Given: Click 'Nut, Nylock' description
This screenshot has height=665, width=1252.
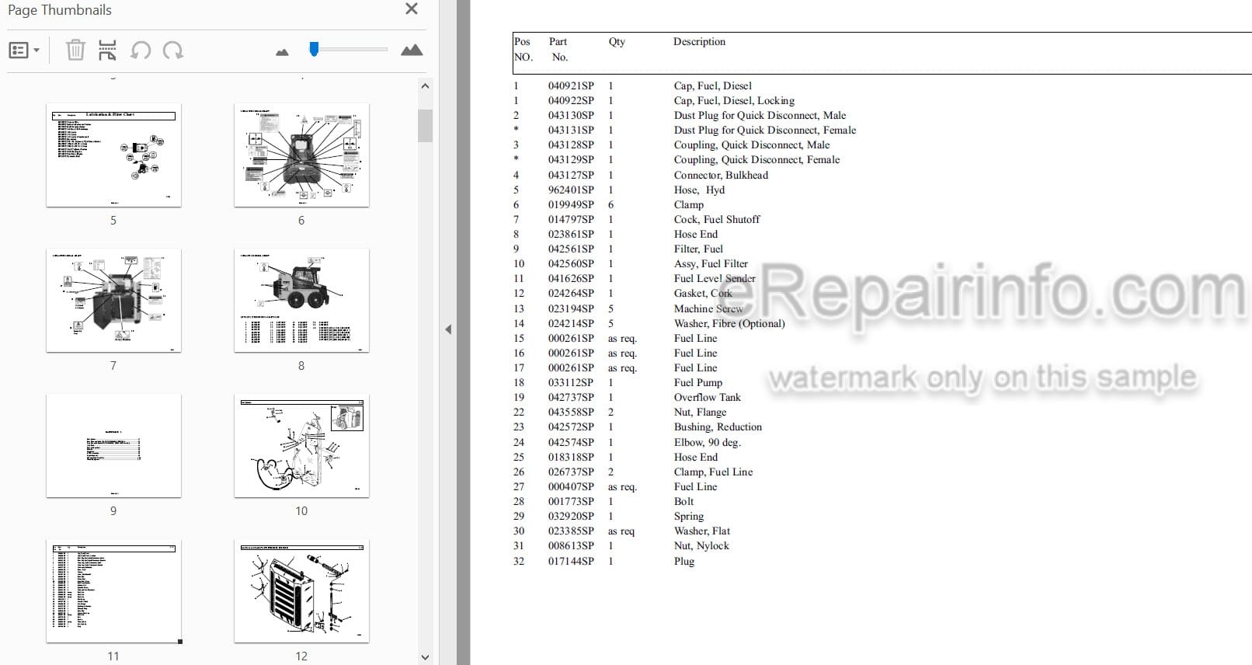Looking at the screenshot, I should tap(701, 546).
